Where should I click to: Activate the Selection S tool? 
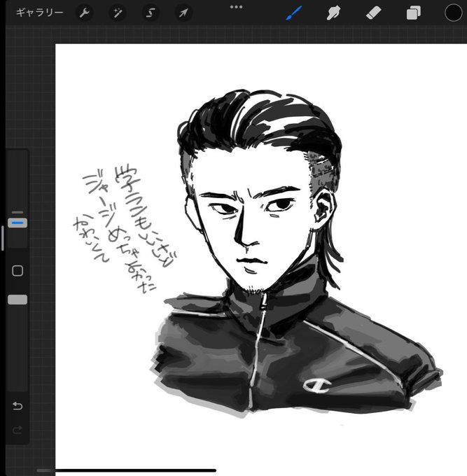[151, 13]
